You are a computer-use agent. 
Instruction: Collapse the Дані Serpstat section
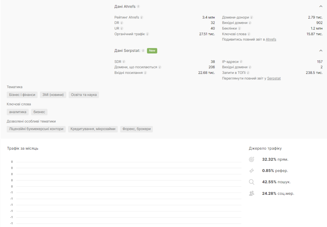321,51
